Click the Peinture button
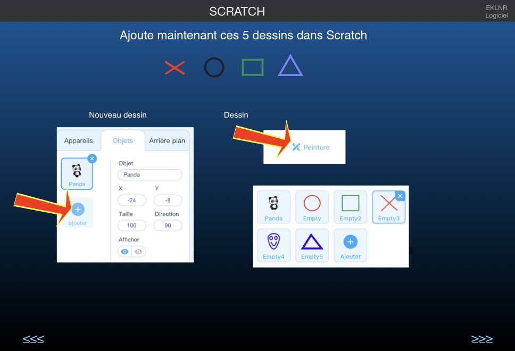 coord(311,147)
